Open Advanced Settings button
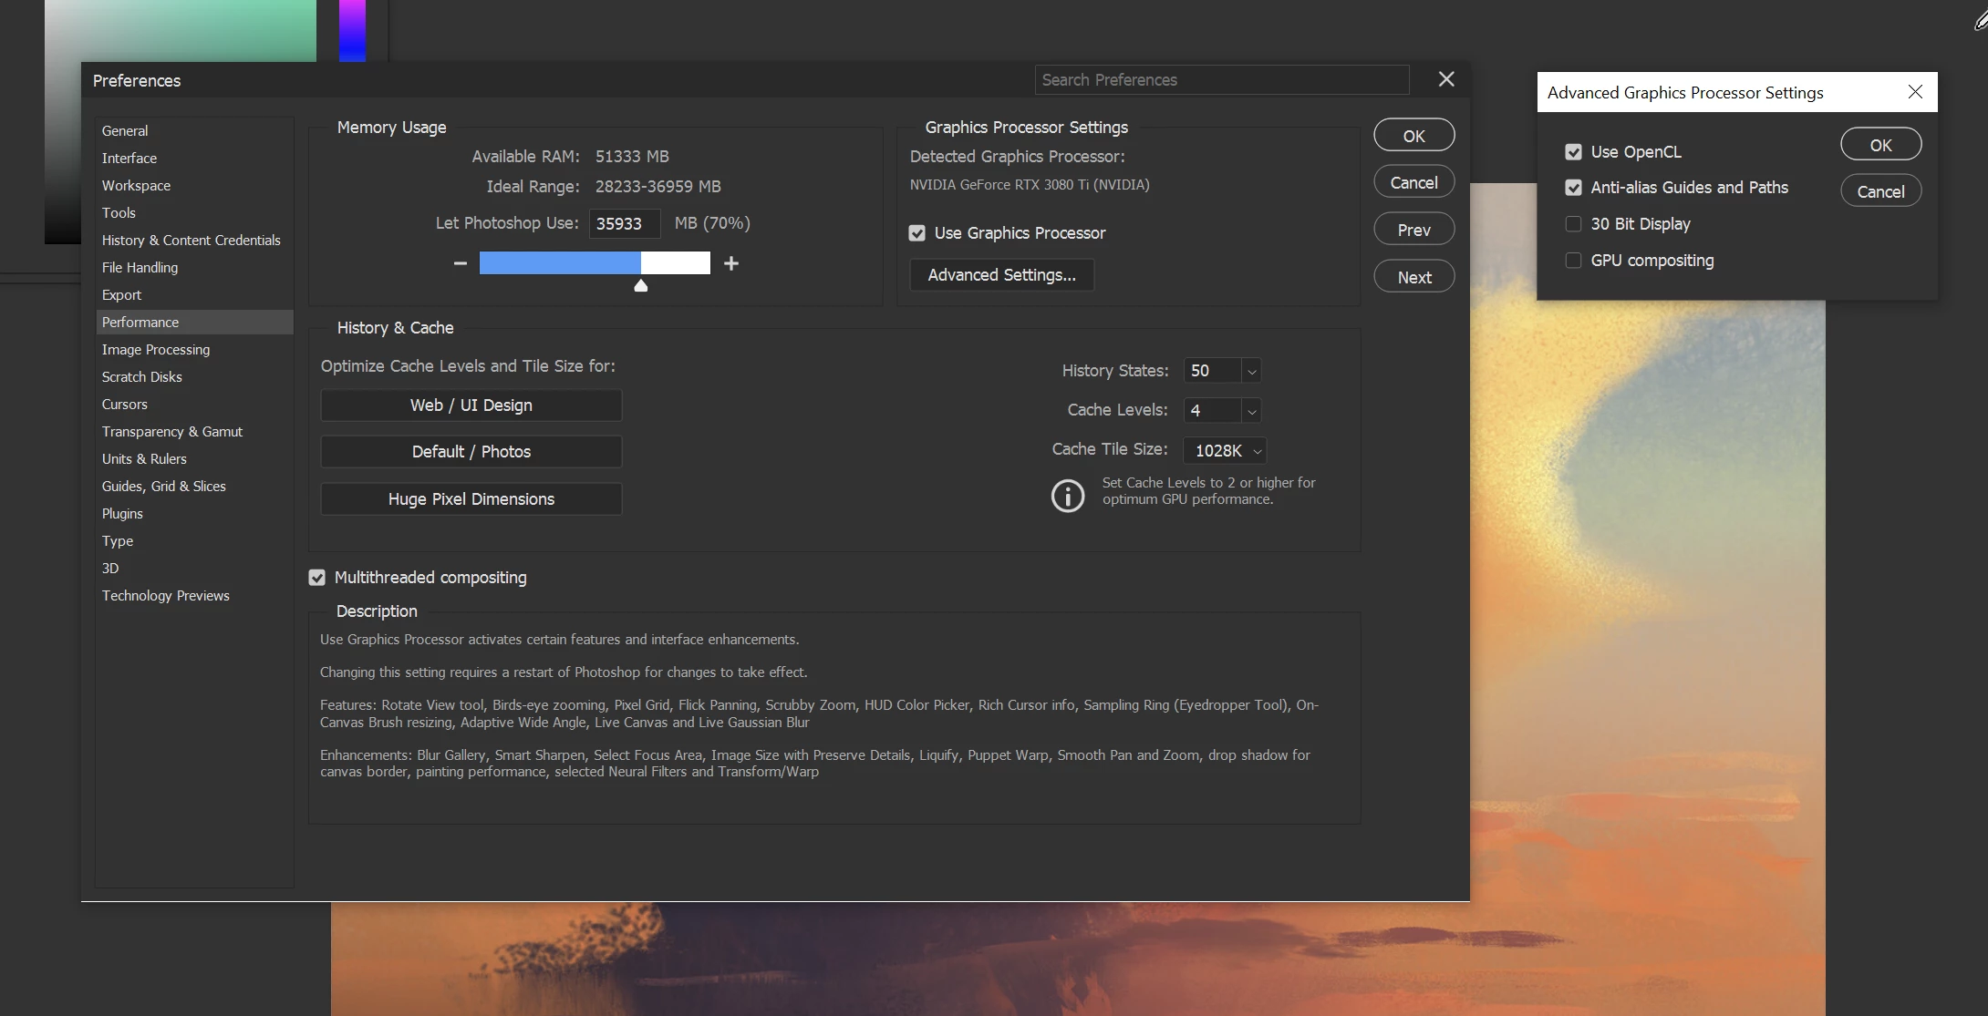The height and width of the screenshot is (1016, 1988). [1001, 275]
